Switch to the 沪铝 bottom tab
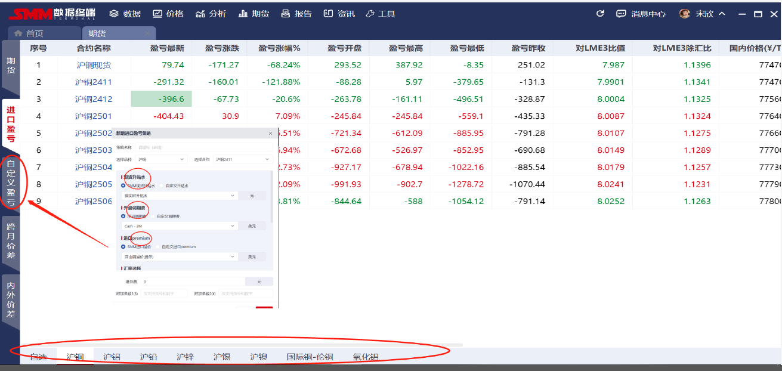Screen dimensions: 782x371 coord(112,357)
